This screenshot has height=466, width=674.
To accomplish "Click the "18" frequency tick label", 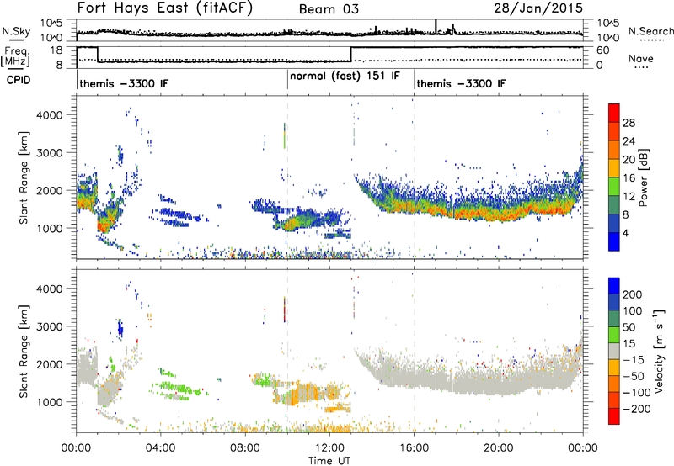I will [56, 50].
